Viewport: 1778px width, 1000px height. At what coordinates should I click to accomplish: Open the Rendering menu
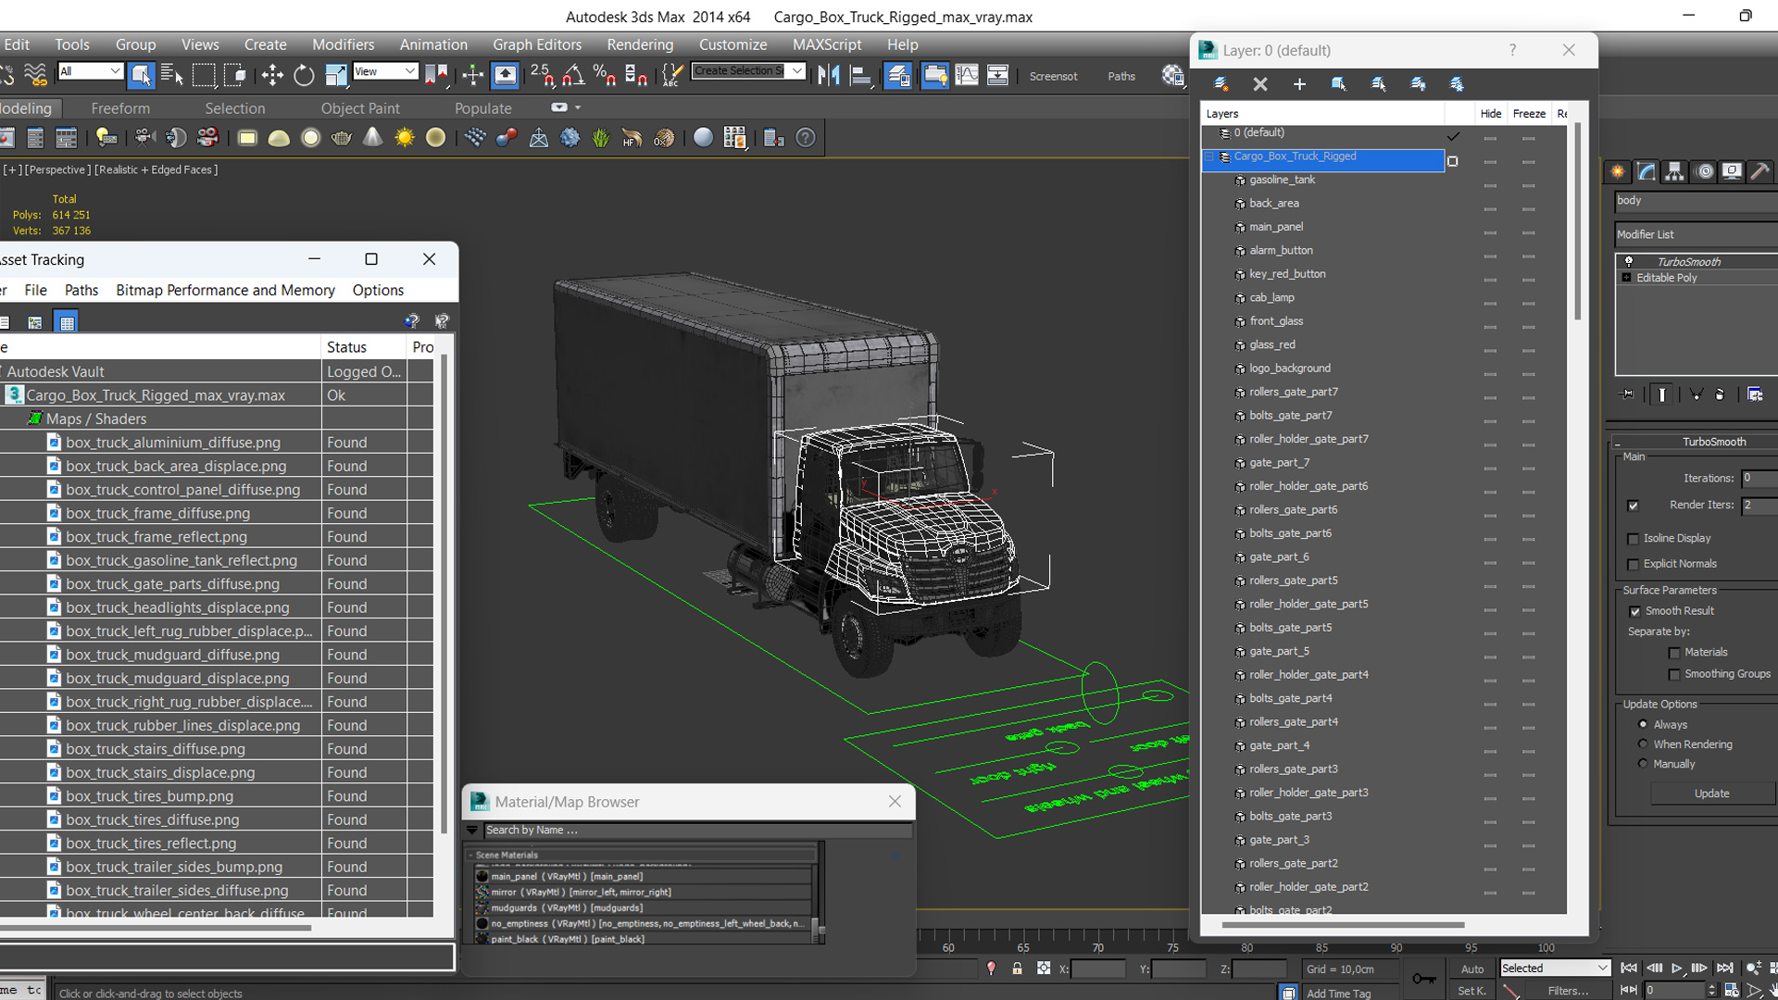(x=639, y=44)
